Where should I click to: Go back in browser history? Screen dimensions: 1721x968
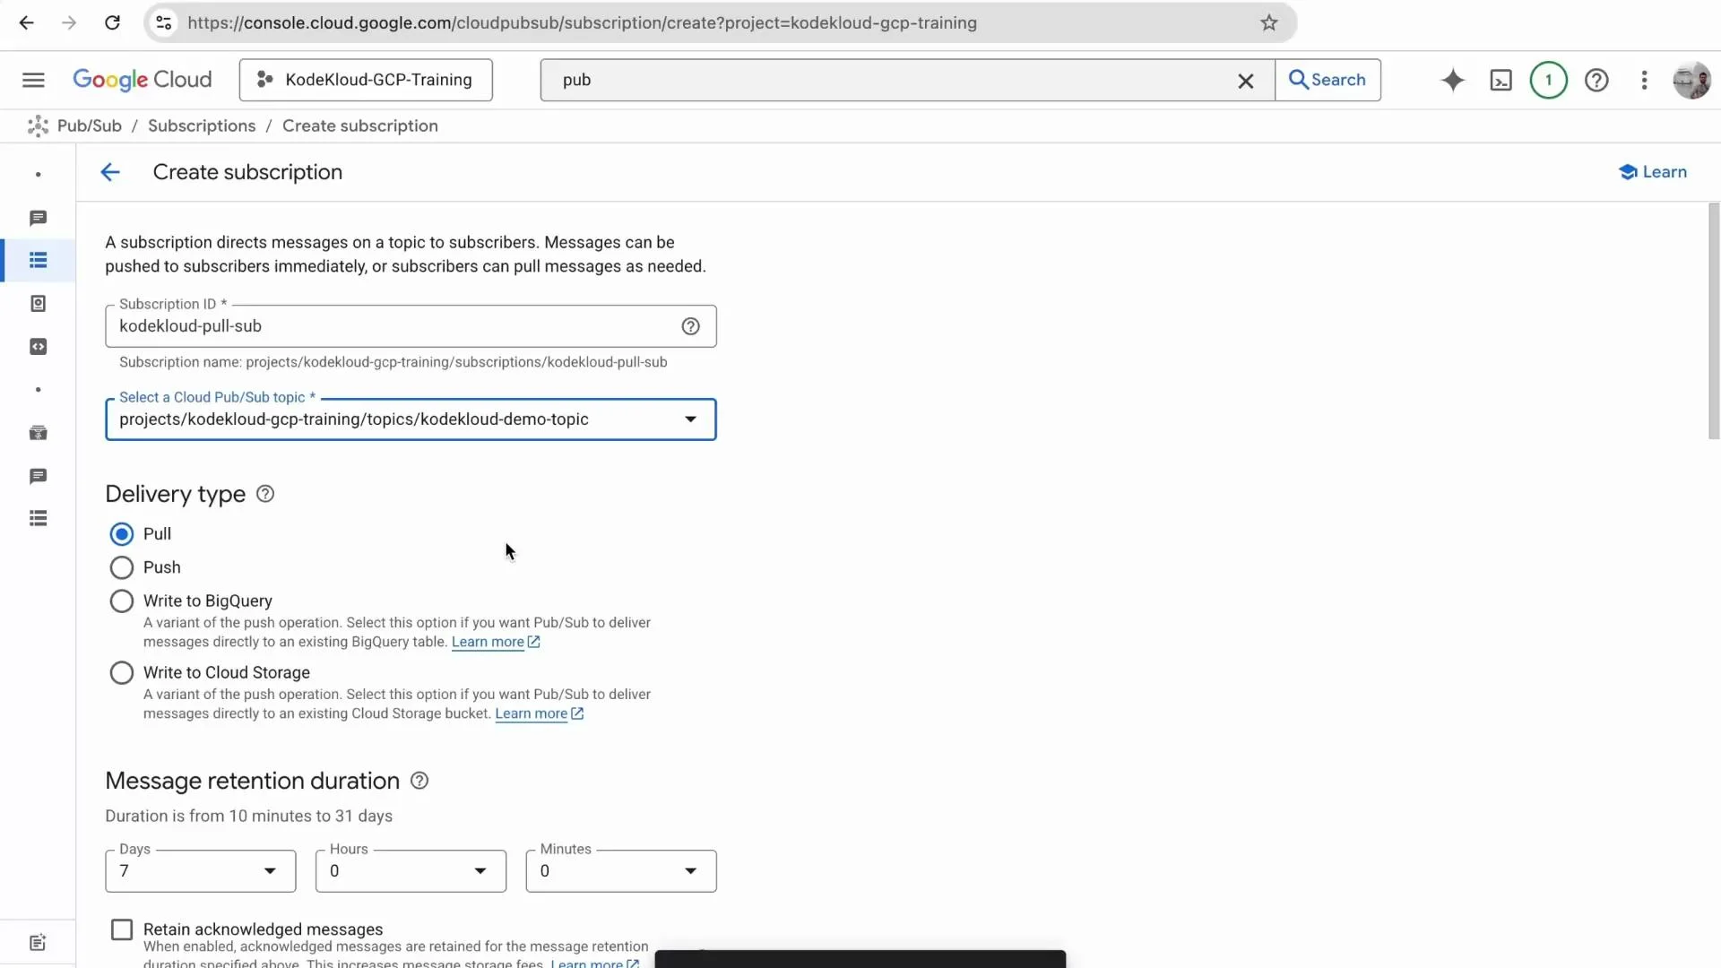coord(26,23)
